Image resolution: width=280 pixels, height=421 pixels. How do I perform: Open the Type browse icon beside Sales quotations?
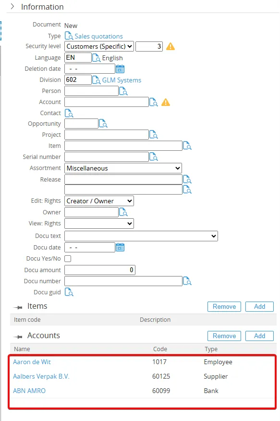point(69,36)
